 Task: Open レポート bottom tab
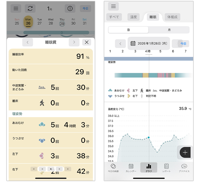point(166,168)
